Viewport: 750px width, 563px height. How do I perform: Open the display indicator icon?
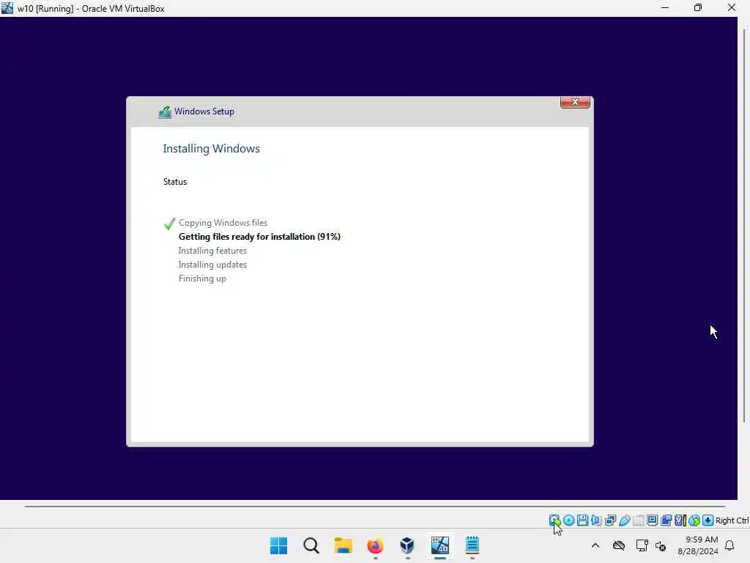point(652,520)
